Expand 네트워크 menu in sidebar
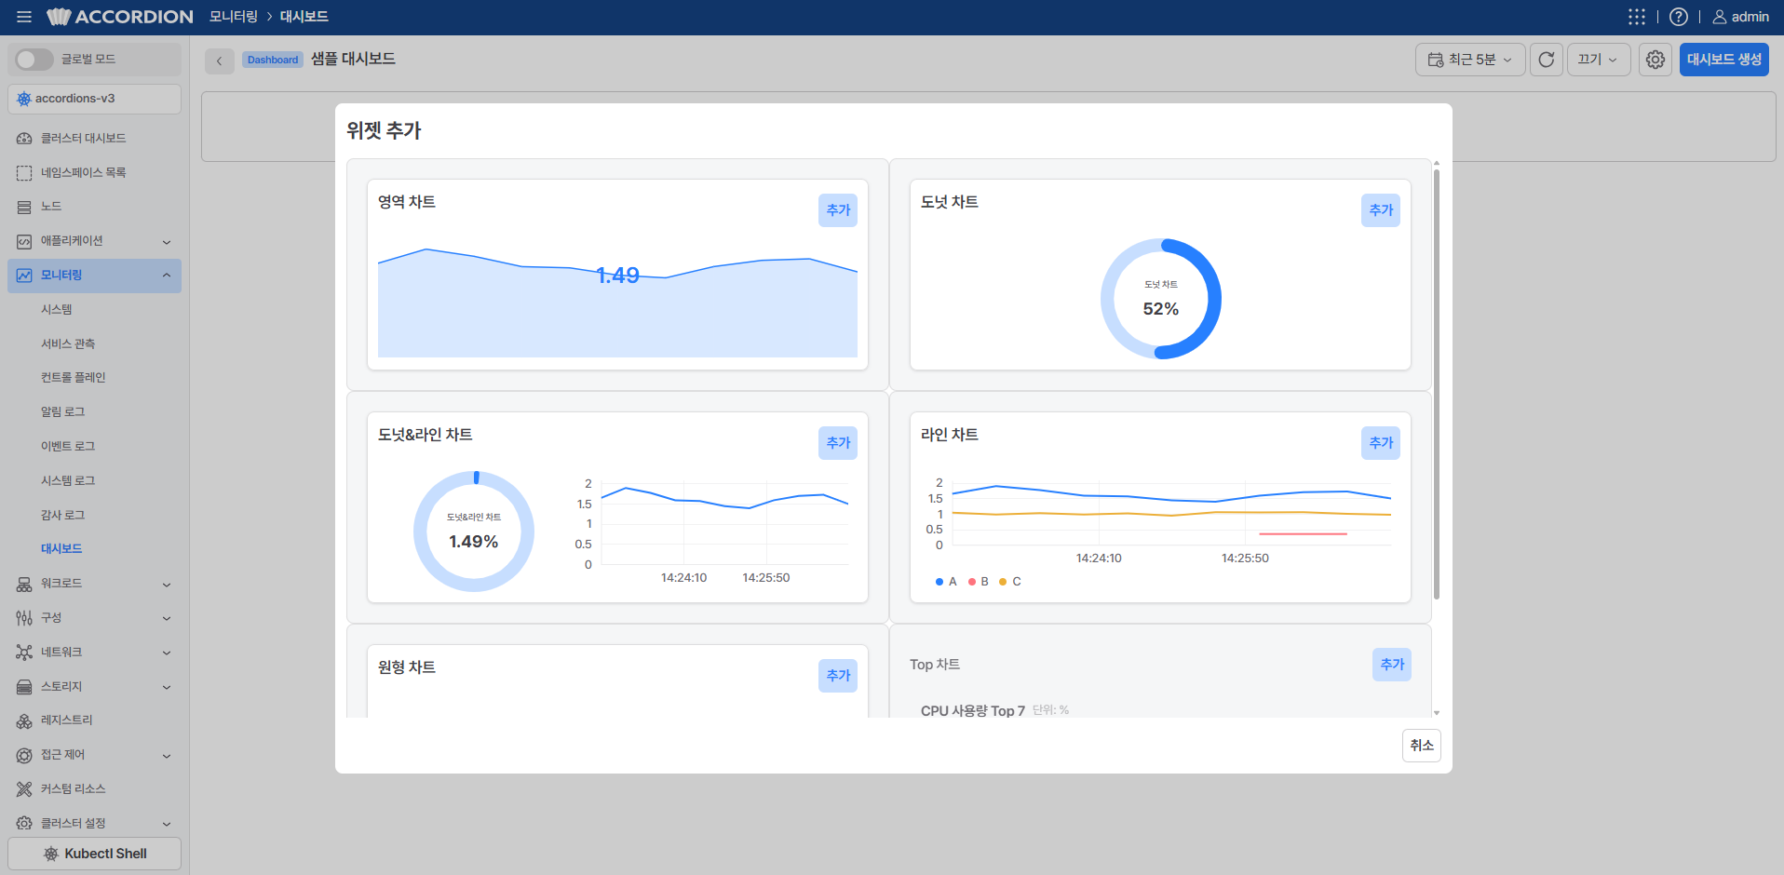The width and height of the screenshot is (1784, 875). [x=94, y=653]
